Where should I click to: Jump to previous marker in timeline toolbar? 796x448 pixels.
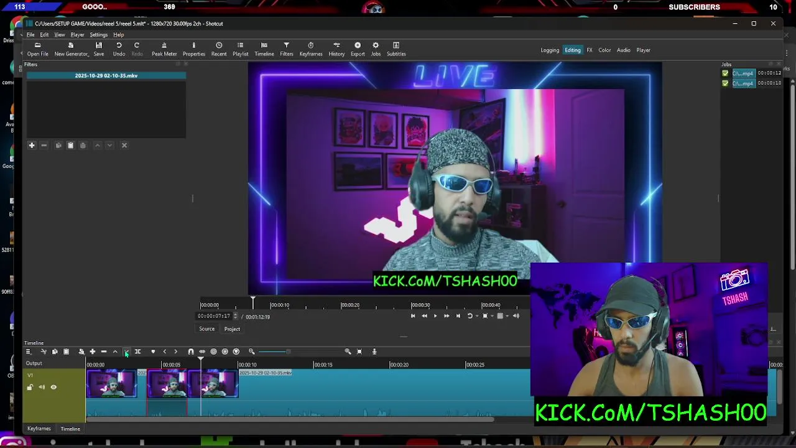click(x=164, y=352)
